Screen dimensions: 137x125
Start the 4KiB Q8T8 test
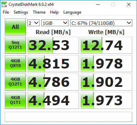(15, 64)
